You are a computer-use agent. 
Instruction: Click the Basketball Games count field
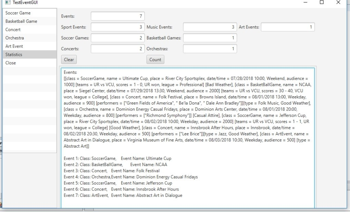click(210, 38)
